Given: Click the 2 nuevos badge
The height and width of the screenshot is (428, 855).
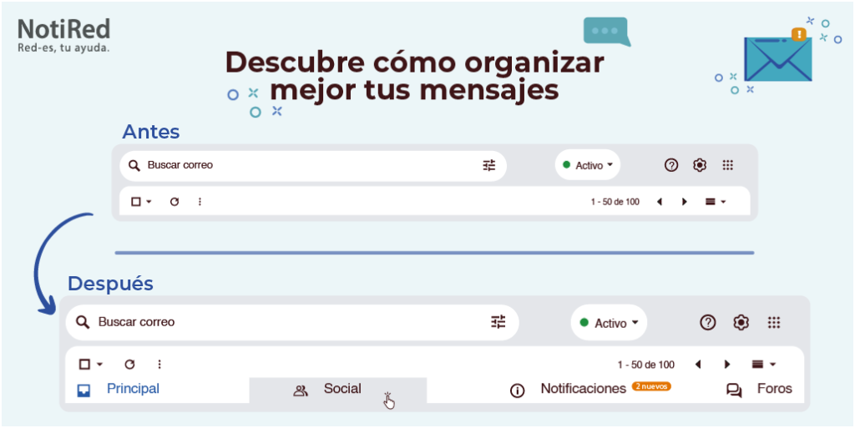Looking at the screenshot, I should [x=651, y=386].
